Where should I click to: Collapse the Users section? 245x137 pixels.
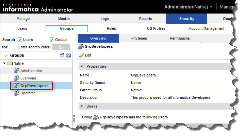82,106
